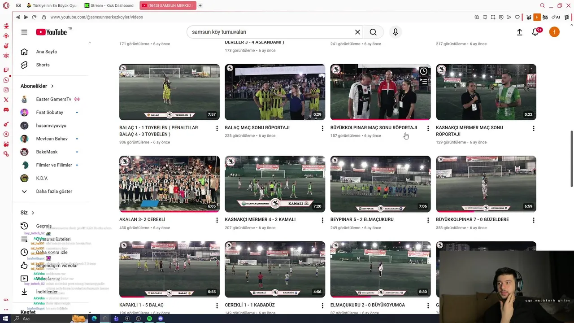574x323 pixels.
Task: Open Microsoft Edge from the taskbar
Action: [94, 319]
